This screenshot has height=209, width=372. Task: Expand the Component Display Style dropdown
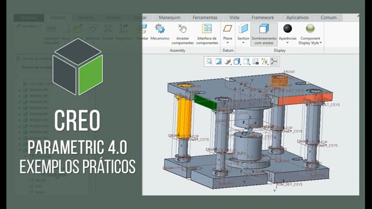click(320, 43)
